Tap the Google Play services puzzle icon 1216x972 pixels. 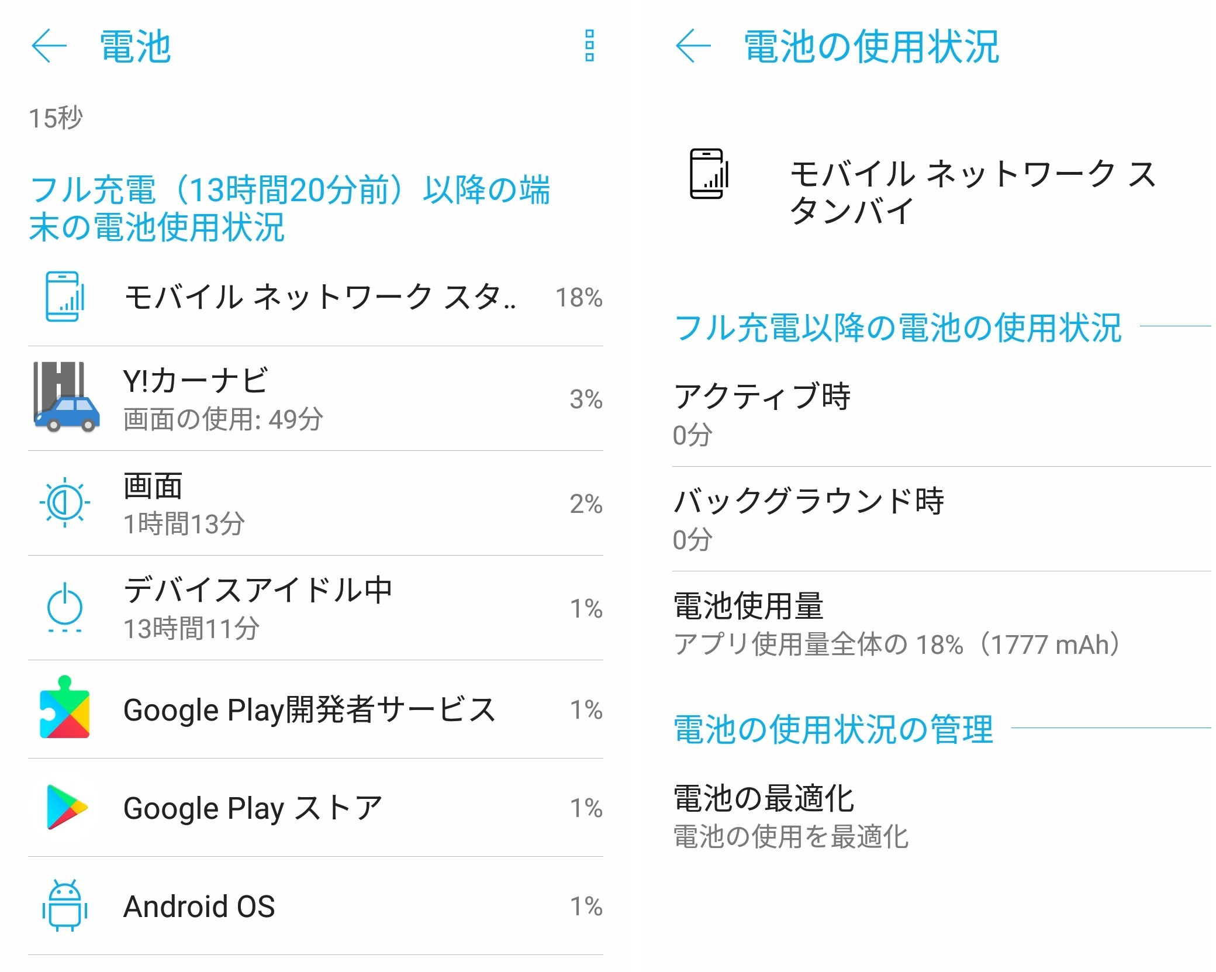[x=65, y=708]
